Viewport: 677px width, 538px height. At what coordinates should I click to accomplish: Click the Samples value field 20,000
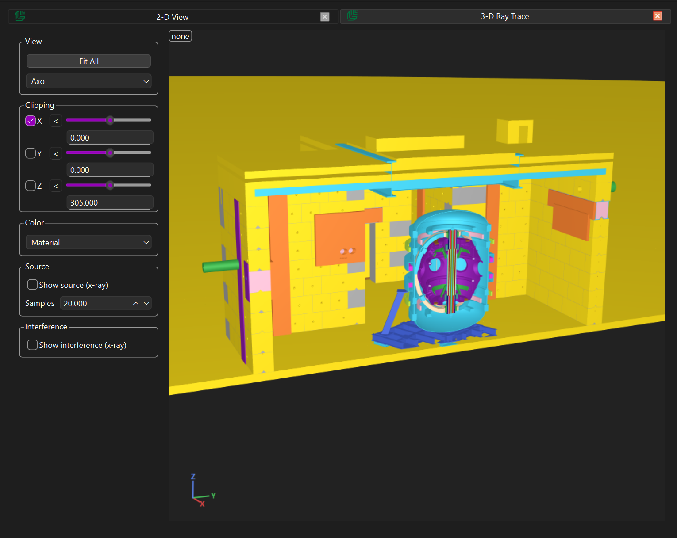(95, 303)
